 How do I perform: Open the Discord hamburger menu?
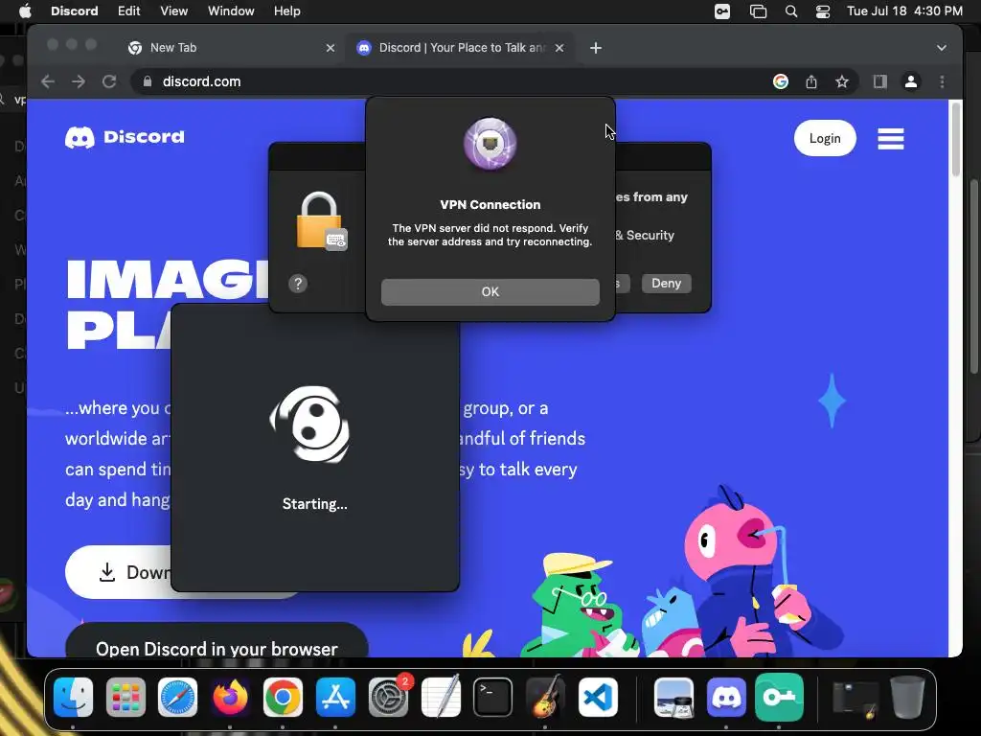[890, 138]
